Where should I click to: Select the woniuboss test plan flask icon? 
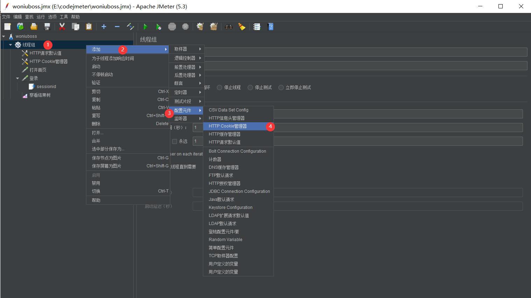(x=11, y=36)
